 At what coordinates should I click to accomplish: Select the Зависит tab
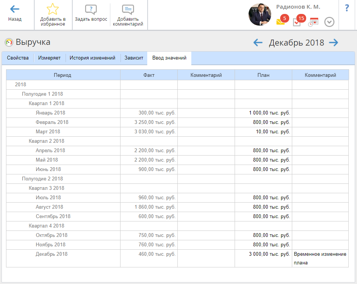[134, 58]
